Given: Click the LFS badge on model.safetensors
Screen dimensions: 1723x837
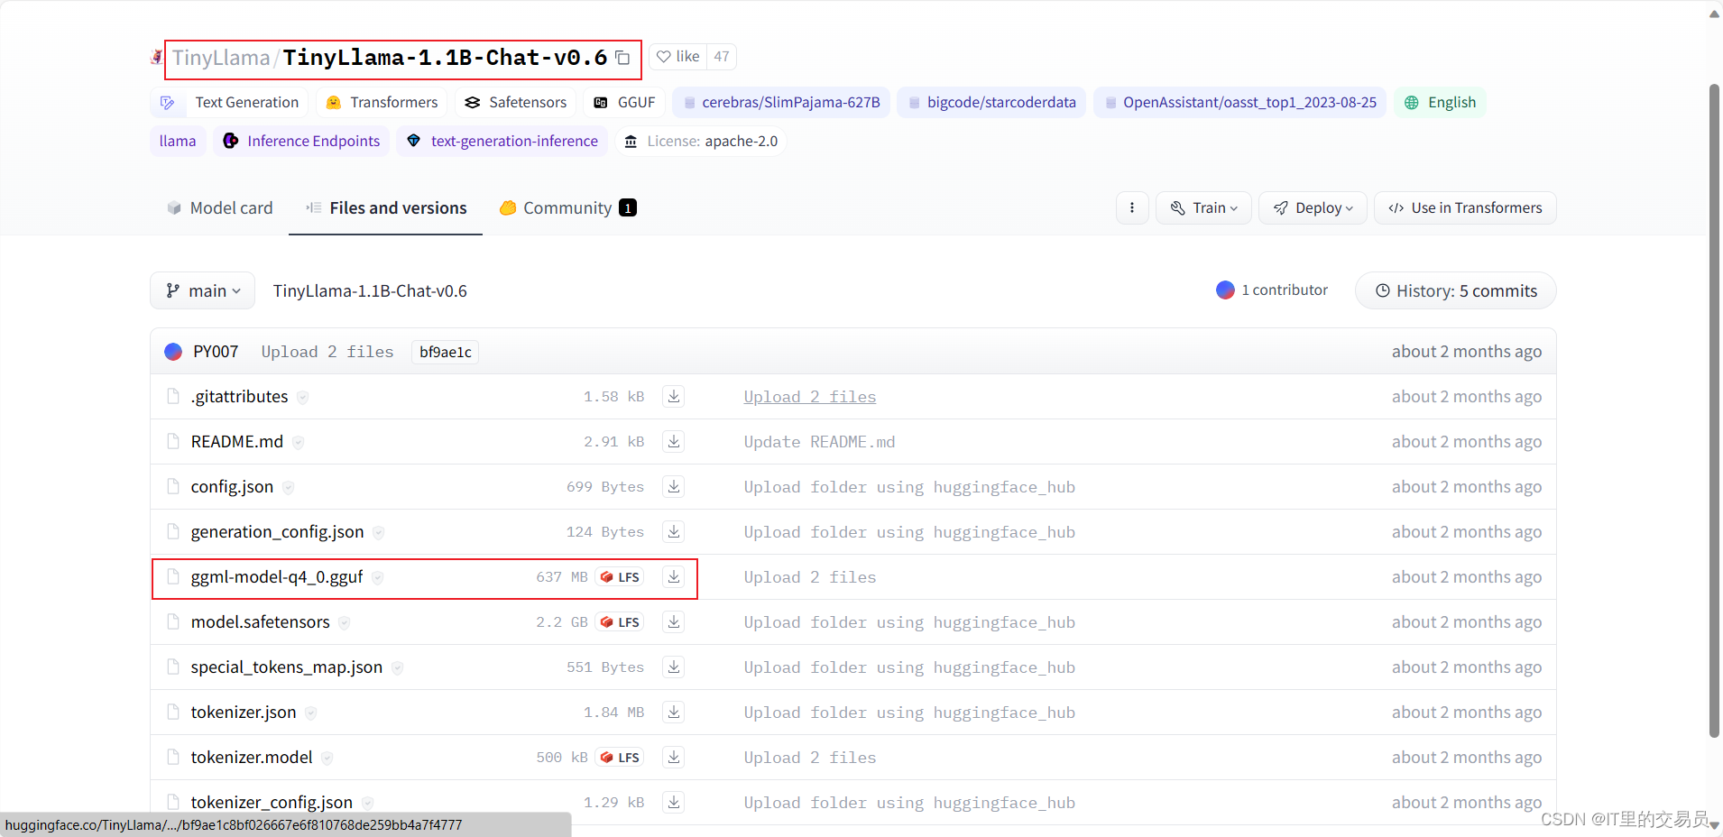Looking at the screenshot, I should 620,622.
